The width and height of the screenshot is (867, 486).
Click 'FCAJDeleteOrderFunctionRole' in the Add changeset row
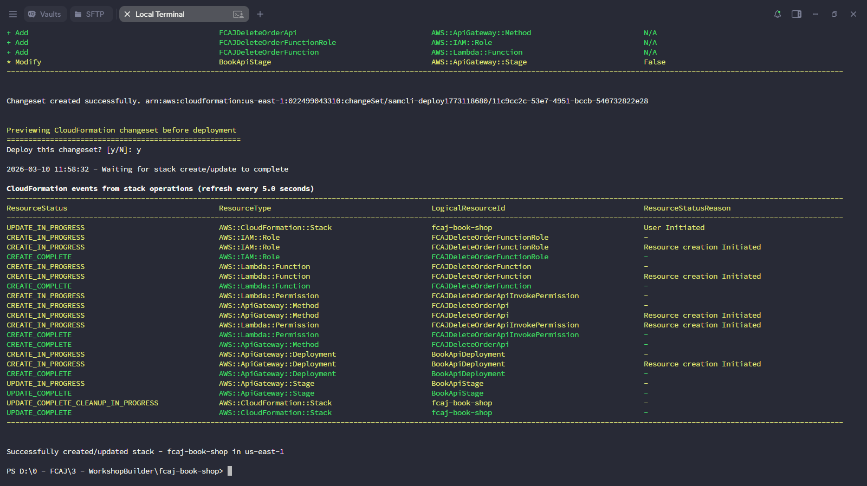pos(277,42)
